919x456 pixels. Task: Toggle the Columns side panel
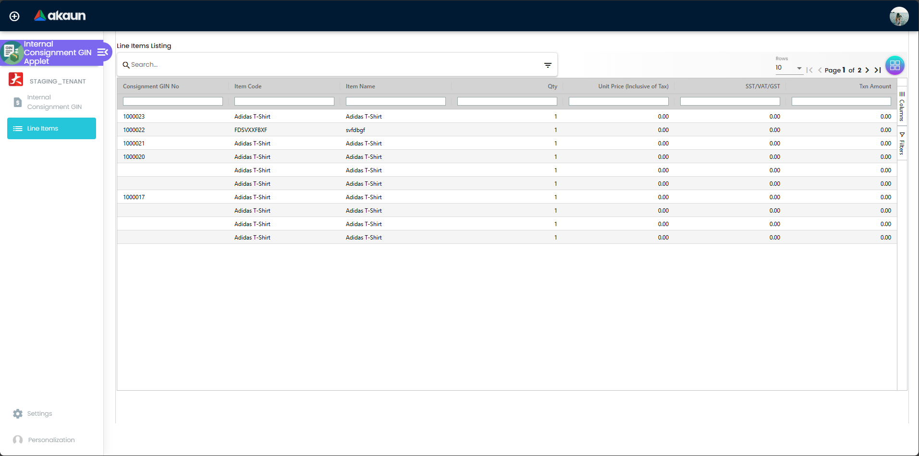(x=902, y=107)
